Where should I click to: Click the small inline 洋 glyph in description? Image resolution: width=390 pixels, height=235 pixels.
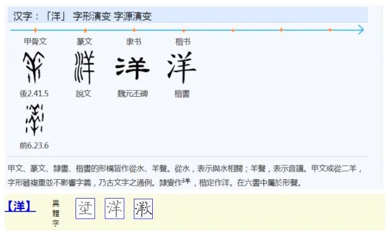coord(187,181)
